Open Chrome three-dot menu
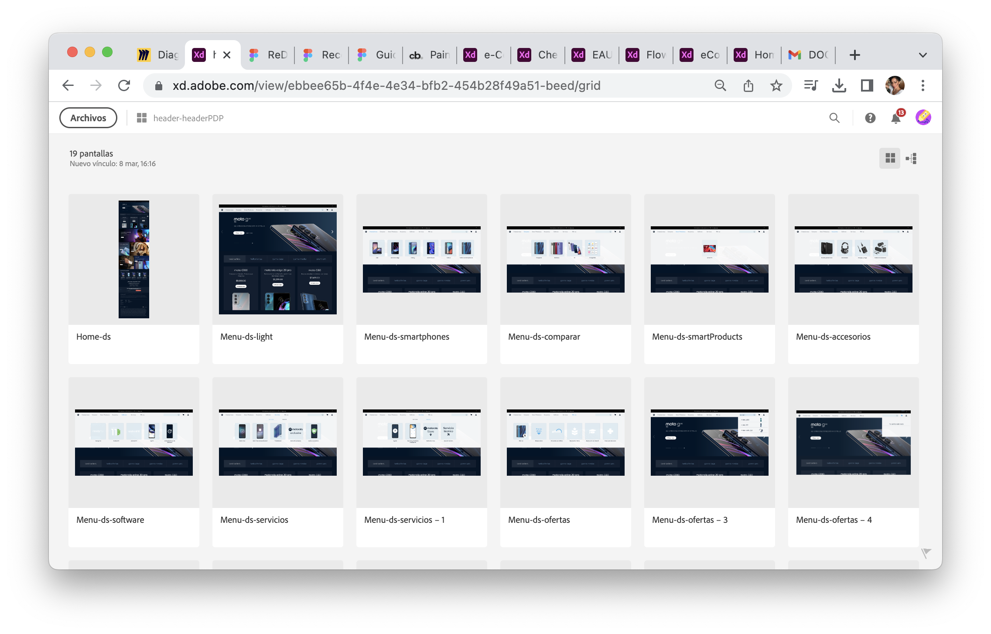This screenshot has height=634, width=991. tap(923, 85)
